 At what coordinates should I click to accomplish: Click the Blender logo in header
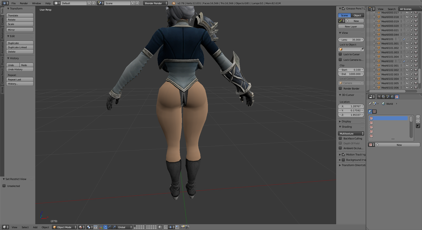pyautogui.click(x=173, y=3)
